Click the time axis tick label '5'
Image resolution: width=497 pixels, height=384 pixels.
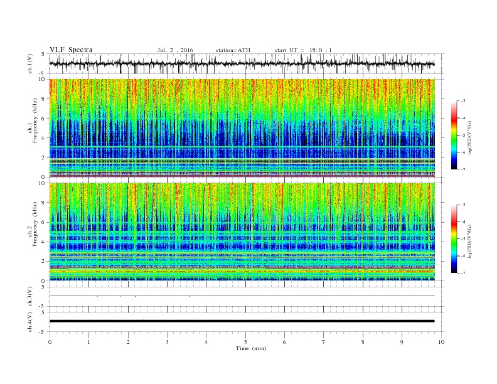(245, 342)
